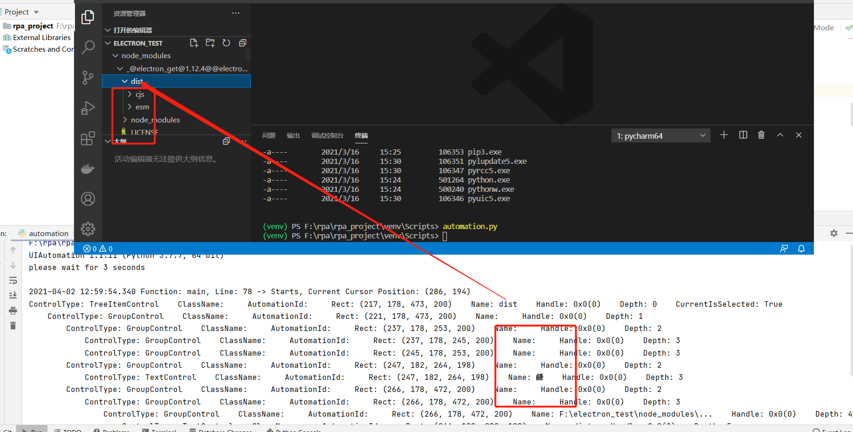Open the Search view in the activity bar
Screen dimensions: 853x432
[x=88, y=47]
